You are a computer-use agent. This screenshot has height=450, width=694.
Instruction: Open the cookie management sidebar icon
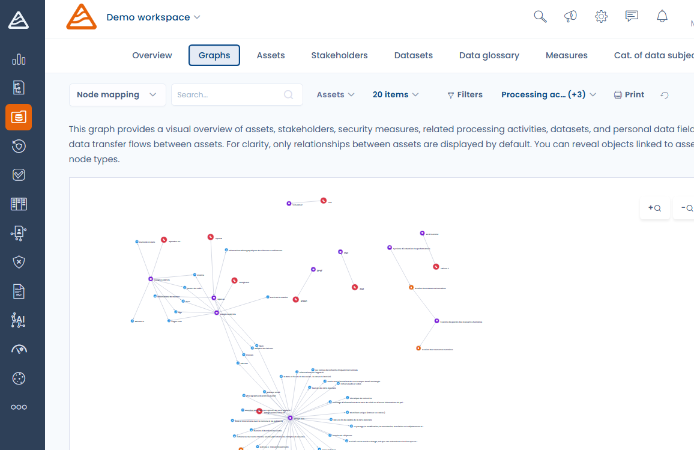(x=18, y=378)
